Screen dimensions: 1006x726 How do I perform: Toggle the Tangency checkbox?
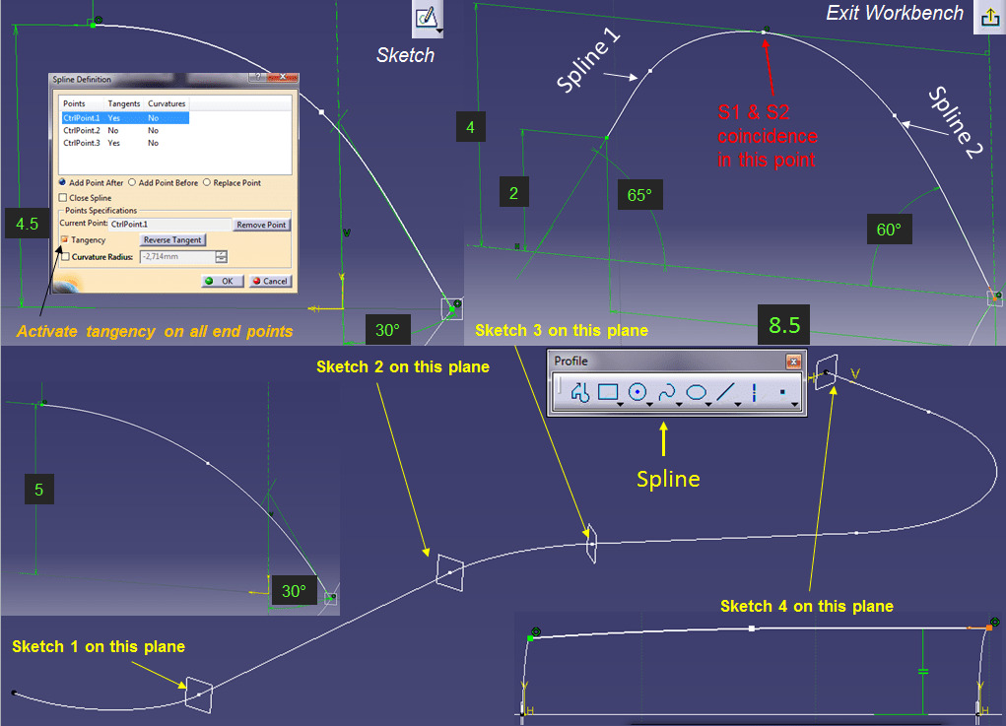tap(66, 240)
